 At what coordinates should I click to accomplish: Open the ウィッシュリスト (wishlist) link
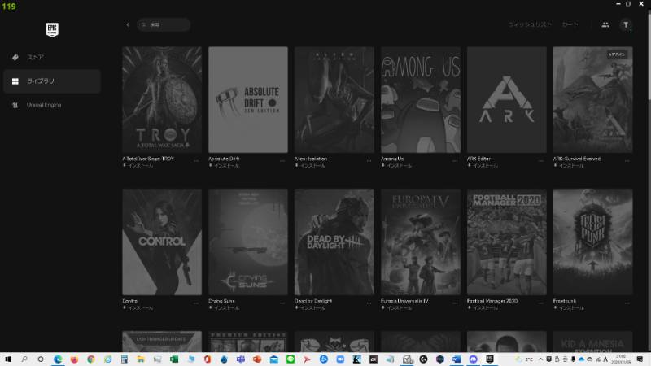pos(530,24)
